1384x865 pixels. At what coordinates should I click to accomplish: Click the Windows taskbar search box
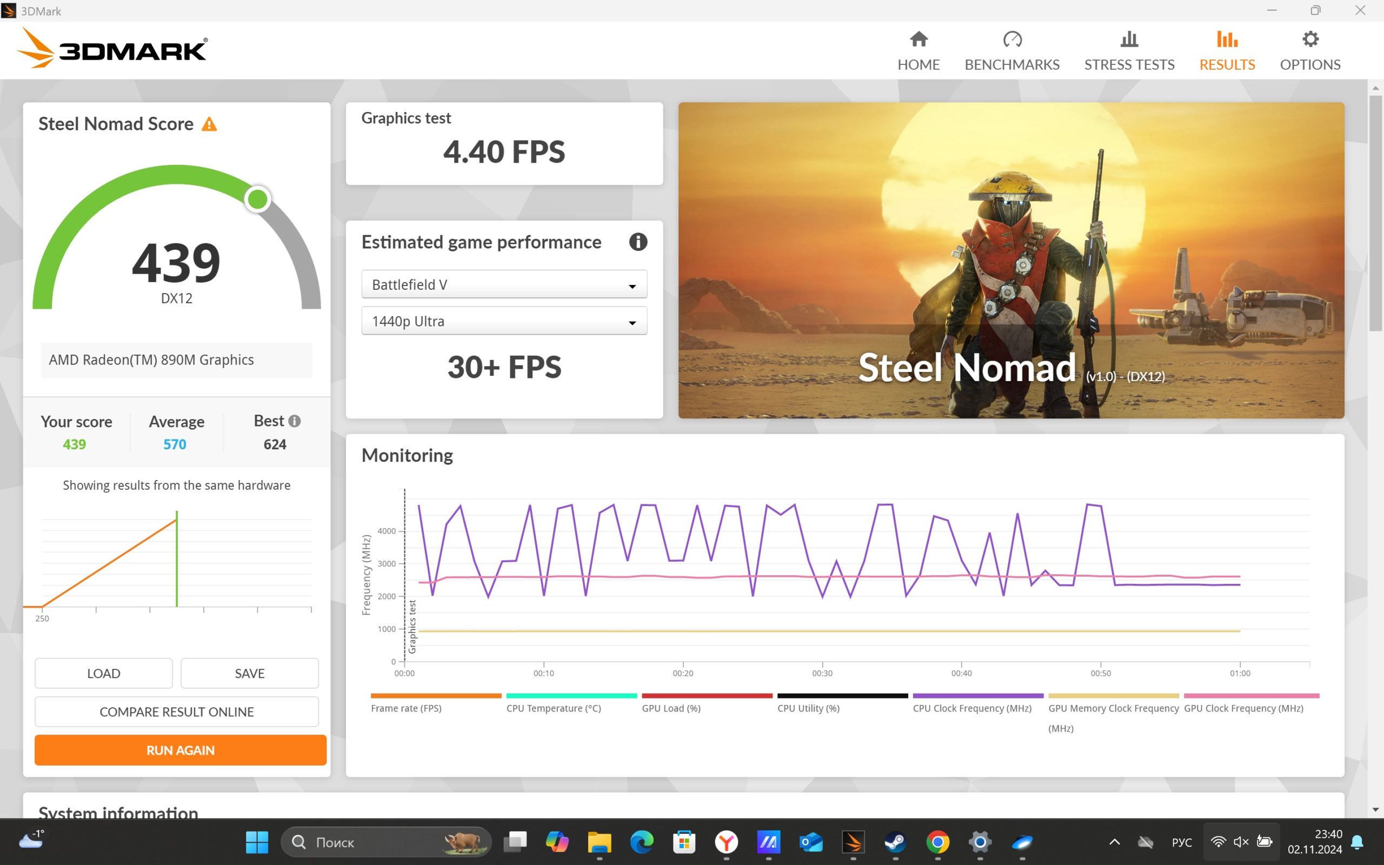386,842
